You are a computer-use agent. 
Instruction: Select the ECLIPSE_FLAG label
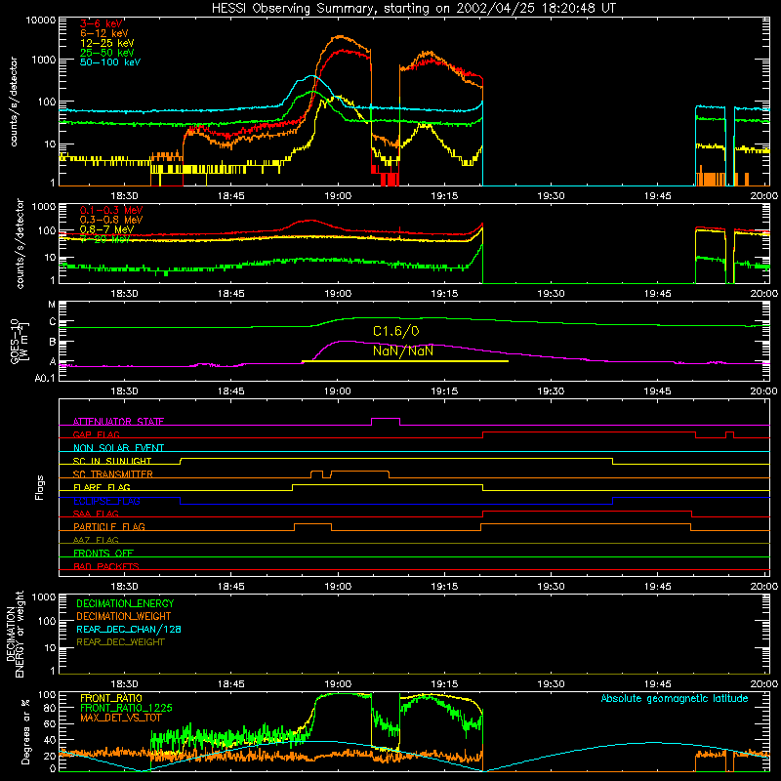[x=106, y=501]
